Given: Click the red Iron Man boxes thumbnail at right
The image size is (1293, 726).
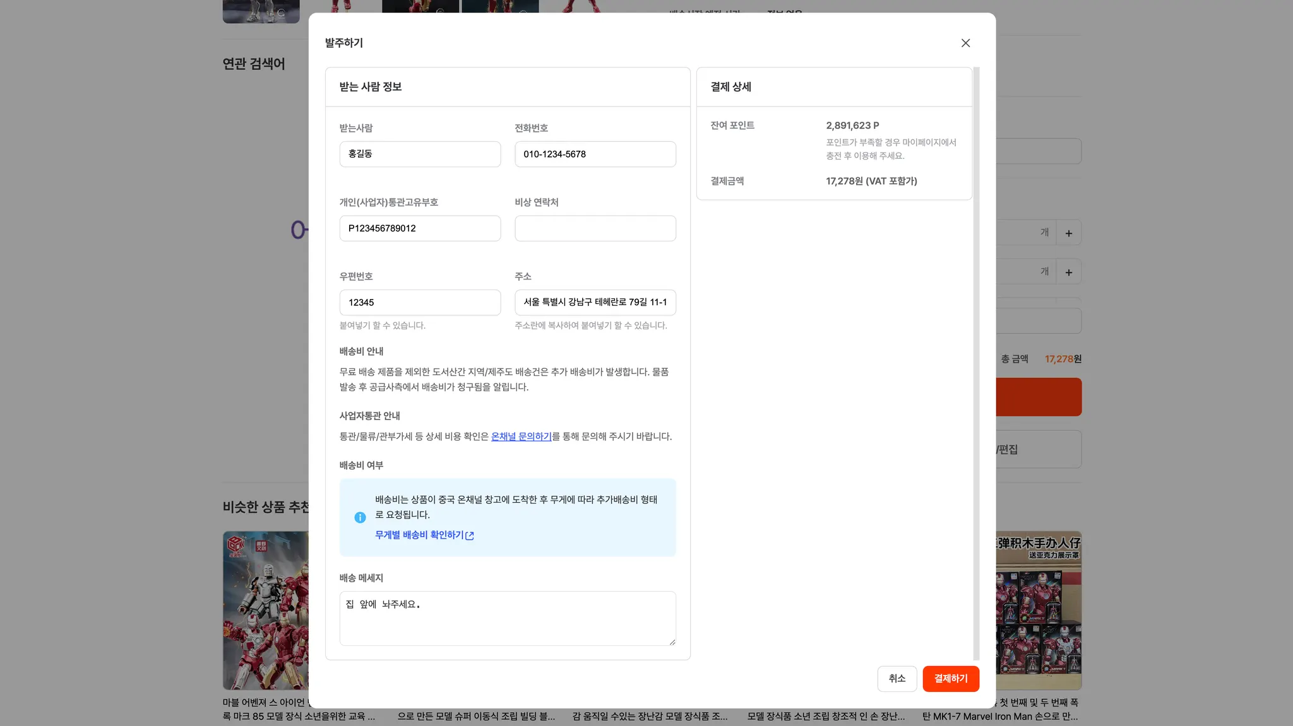Looking at the screenshot, I should (1039, 610).
